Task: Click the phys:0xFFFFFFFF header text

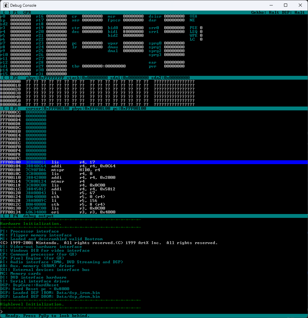Action: click(x=45, y=78)
